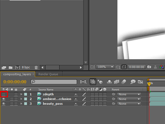The width and height of the screenshot is (165, 124).
Task: Click the zdepth layer label color swatch
Action: point(26,95)
